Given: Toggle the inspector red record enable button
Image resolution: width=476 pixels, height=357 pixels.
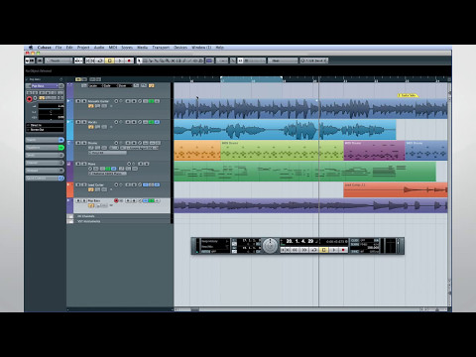Looking at the screenshot, I should (30, 99).
